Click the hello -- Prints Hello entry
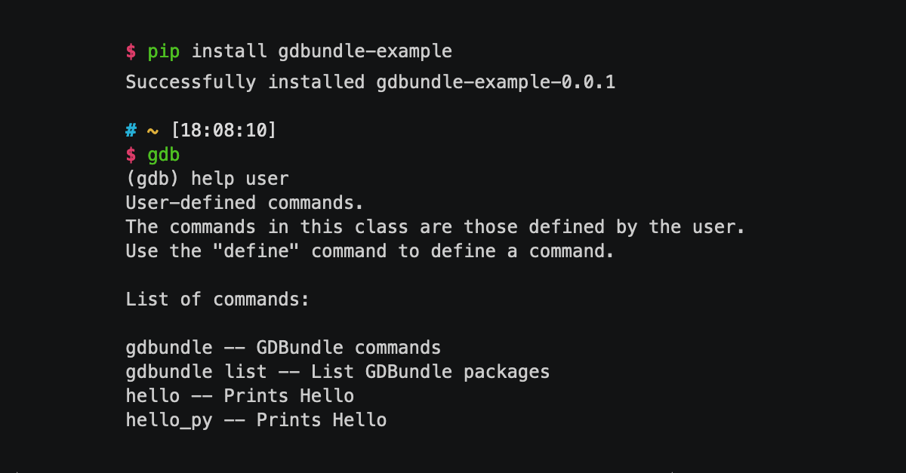Image resolution: width=906 pixels, height=473 pixels. 240,396
